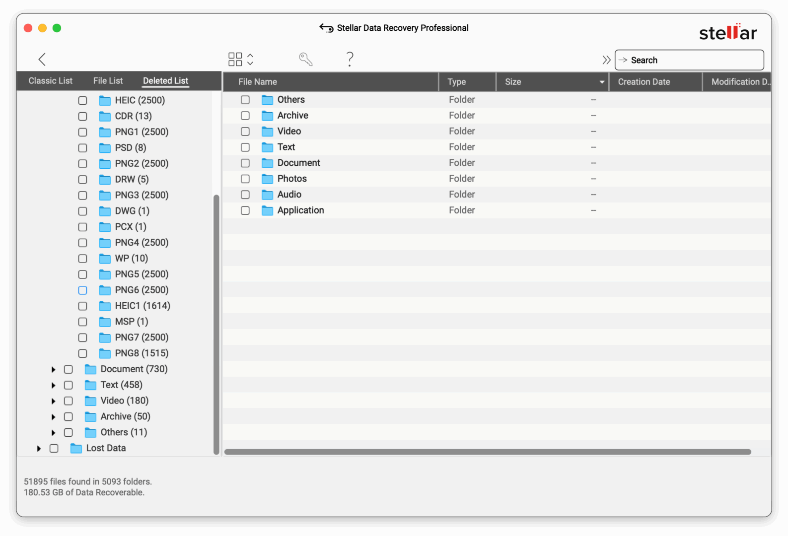The image size is (788, 536).
Task: Open the Size column sort dropdown arrow
Action: coord(602,82)
